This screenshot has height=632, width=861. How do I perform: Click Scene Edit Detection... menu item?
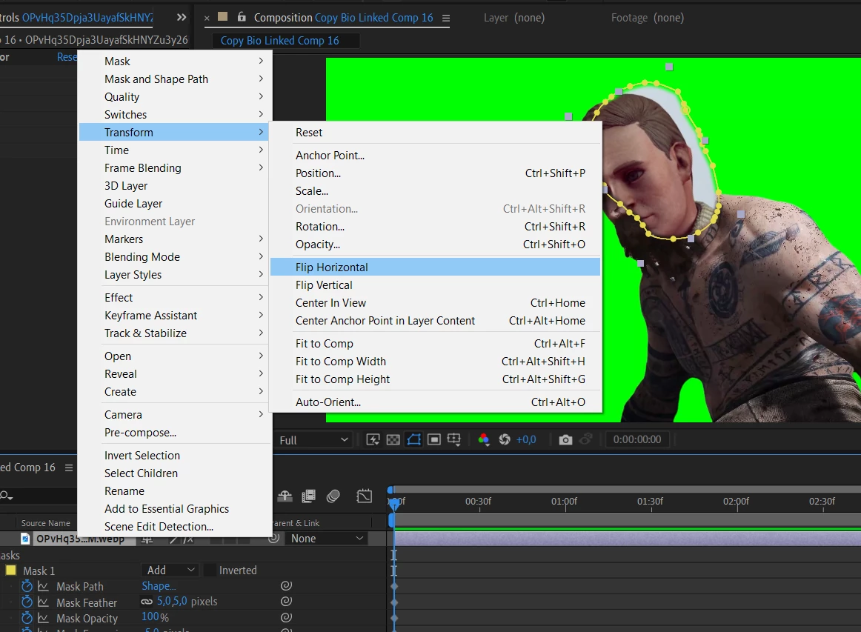[x=174, y=526]
